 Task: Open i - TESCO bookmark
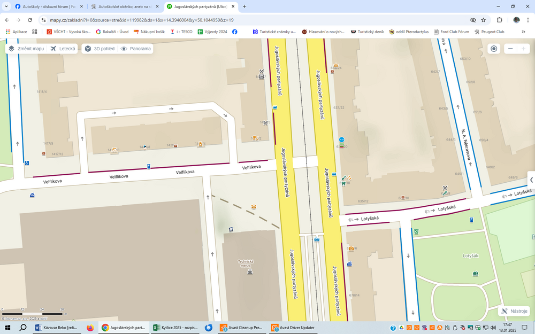click(181, 32)
